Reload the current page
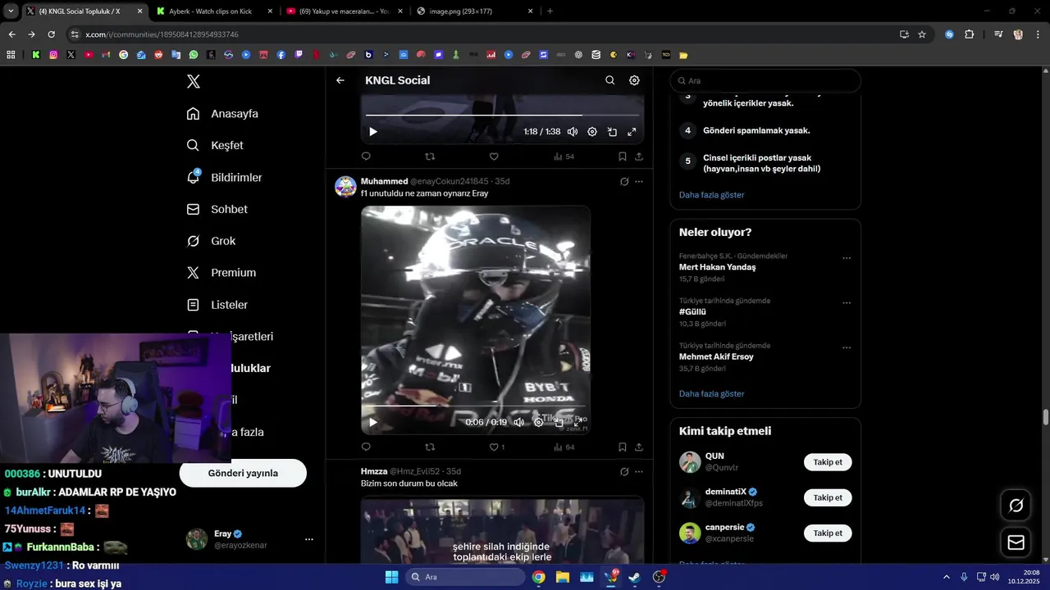Screen dimensions: 1050x590 coord(51,34)
